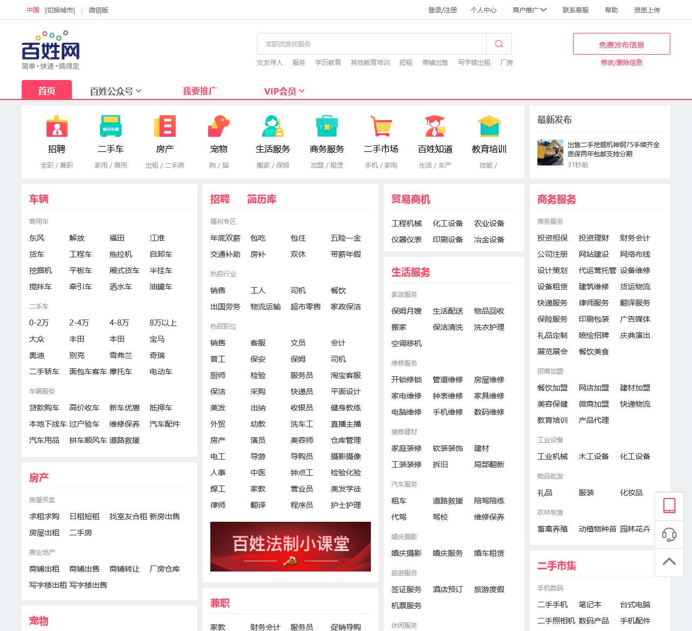Open the 商户推广 dropdown in top bar
Screen dimensions: 692x631
(x=529, y=10)
